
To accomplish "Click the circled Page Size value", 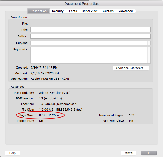I will coord(49,115).
